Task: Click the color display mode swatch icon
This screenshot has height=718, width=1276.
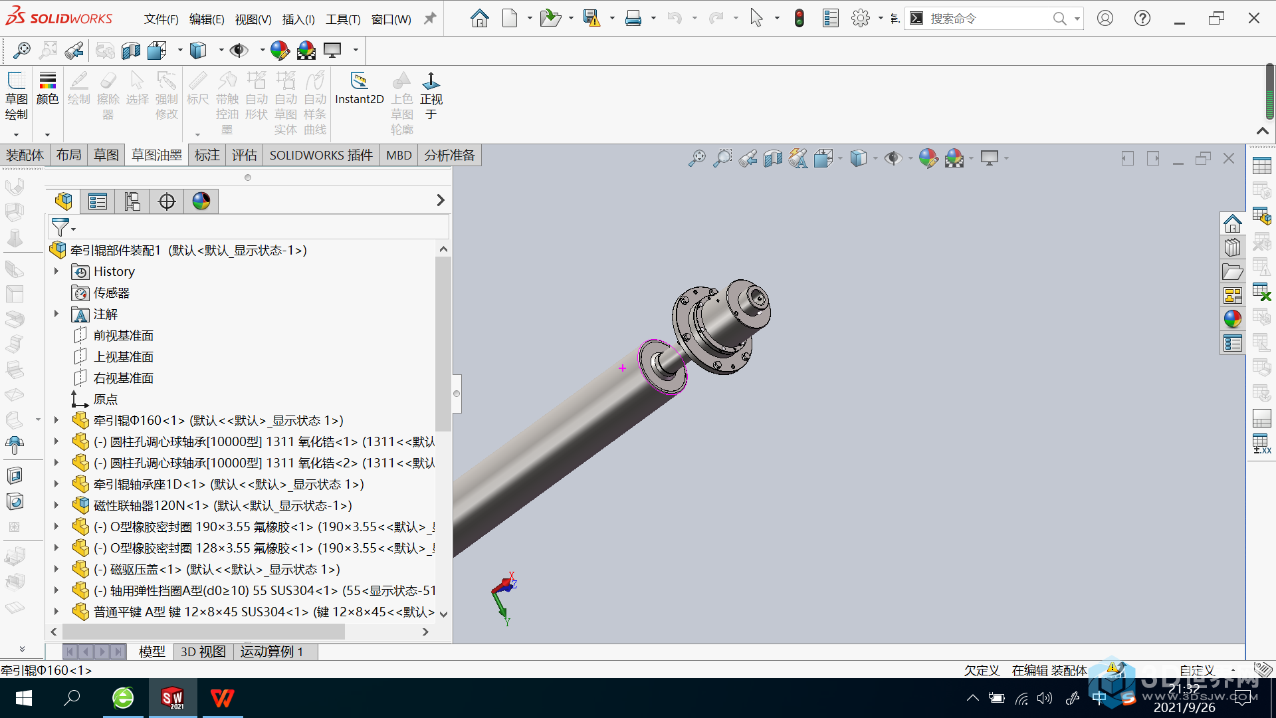Action: click(200, 201)
